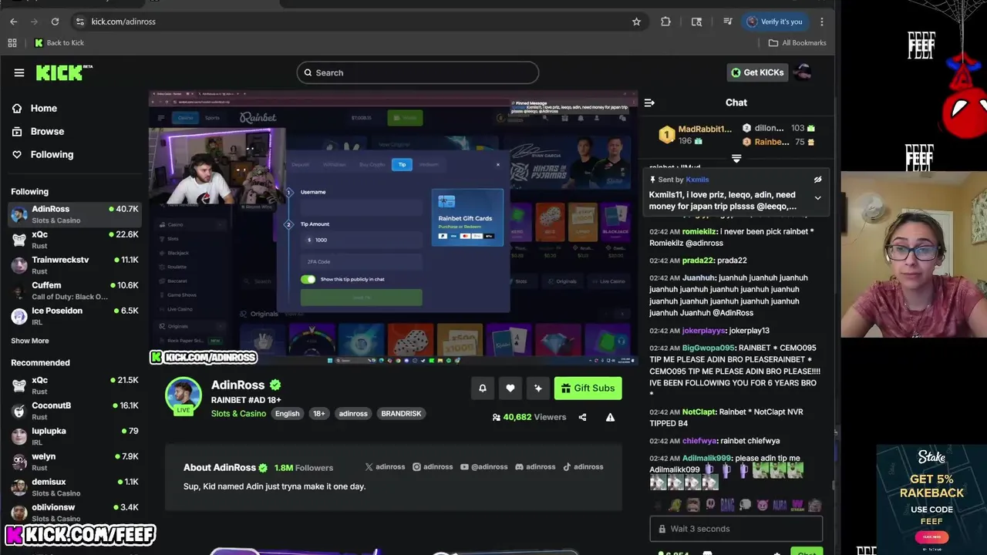
Task: Click MadRabbit1 top gifter entry
Action: tap(695, 135)
